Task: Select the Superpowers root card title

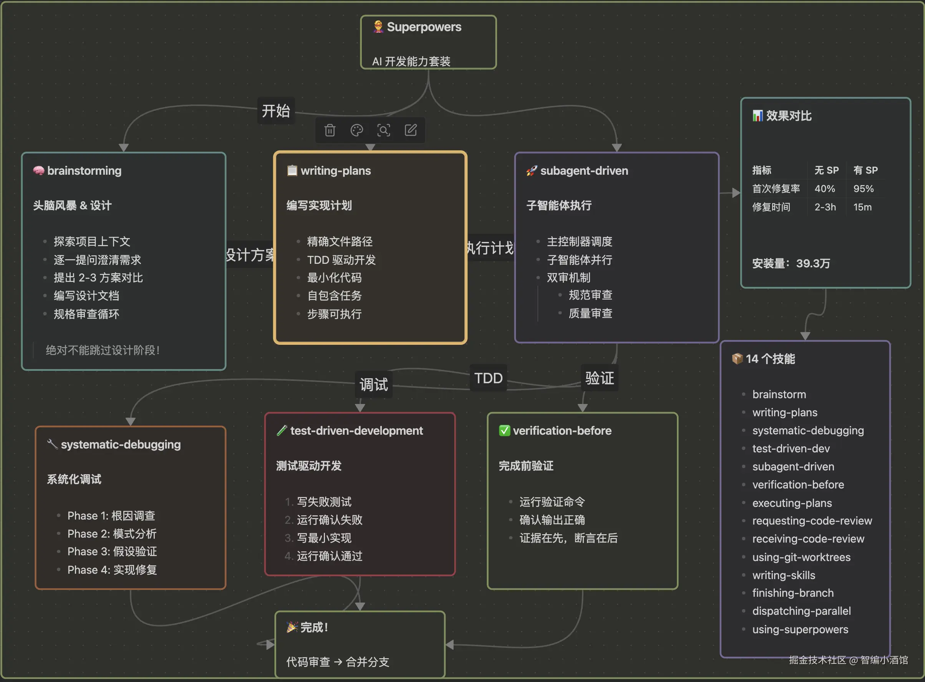Action: click(x=424, y=27)
